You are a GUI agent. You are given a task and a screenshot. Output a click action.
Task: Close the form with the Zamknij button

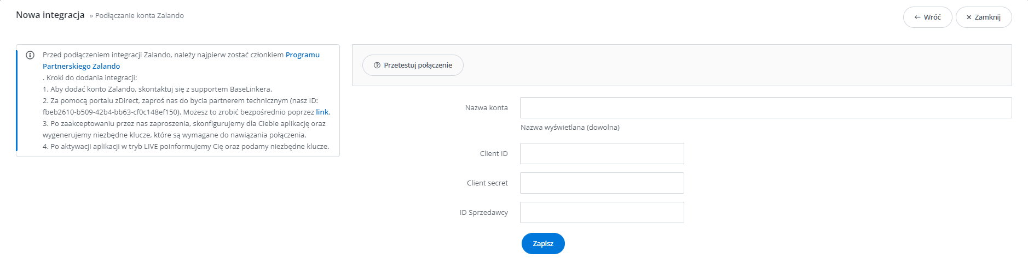pos(984,17)
